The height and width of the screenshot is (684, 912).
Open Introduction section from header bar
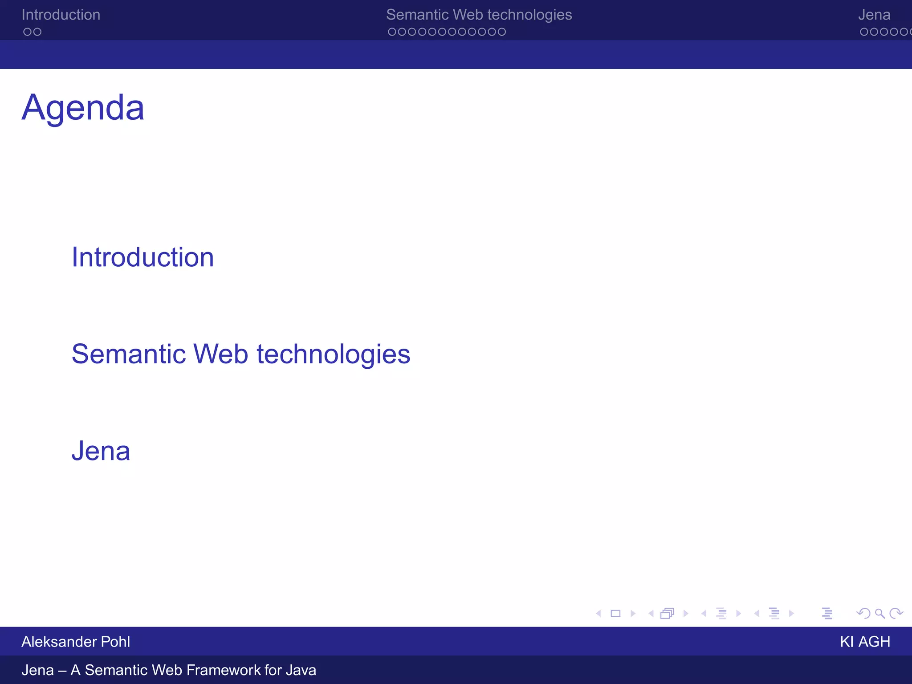coord(61,15)
